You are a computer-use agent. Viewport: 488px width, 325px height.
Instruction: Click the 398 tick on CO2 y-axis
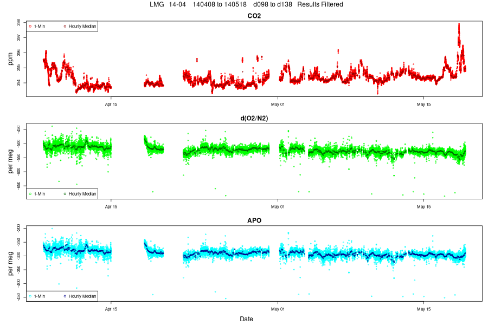click(x=18, y=23)
